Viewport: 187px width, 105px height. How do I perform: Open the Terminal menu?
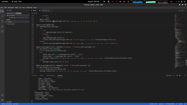tap(29, 8)
